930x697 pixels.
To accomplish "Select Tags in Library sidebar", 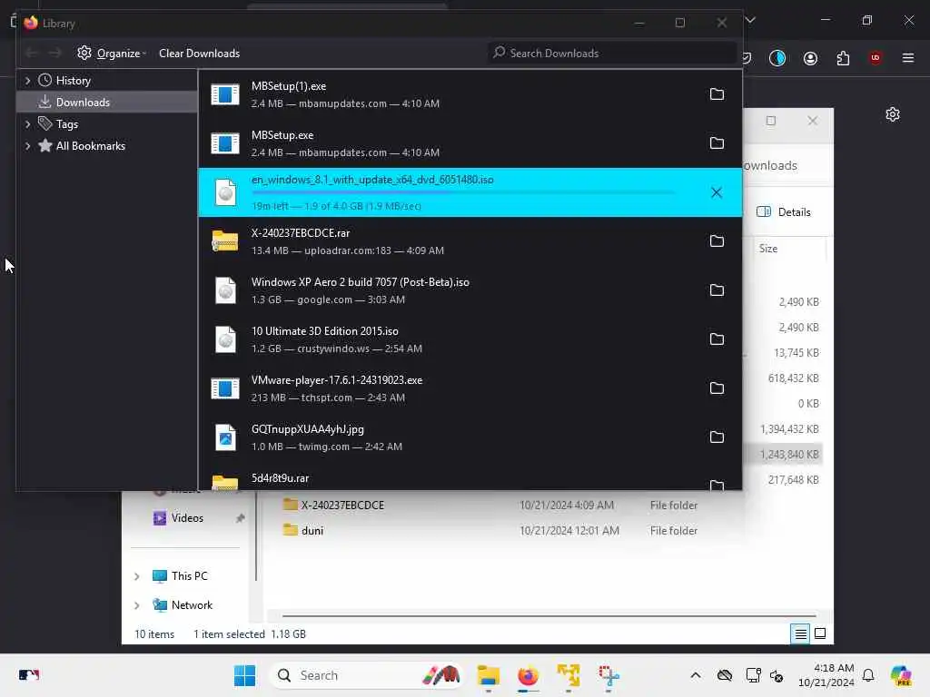I will click(66, 124).
